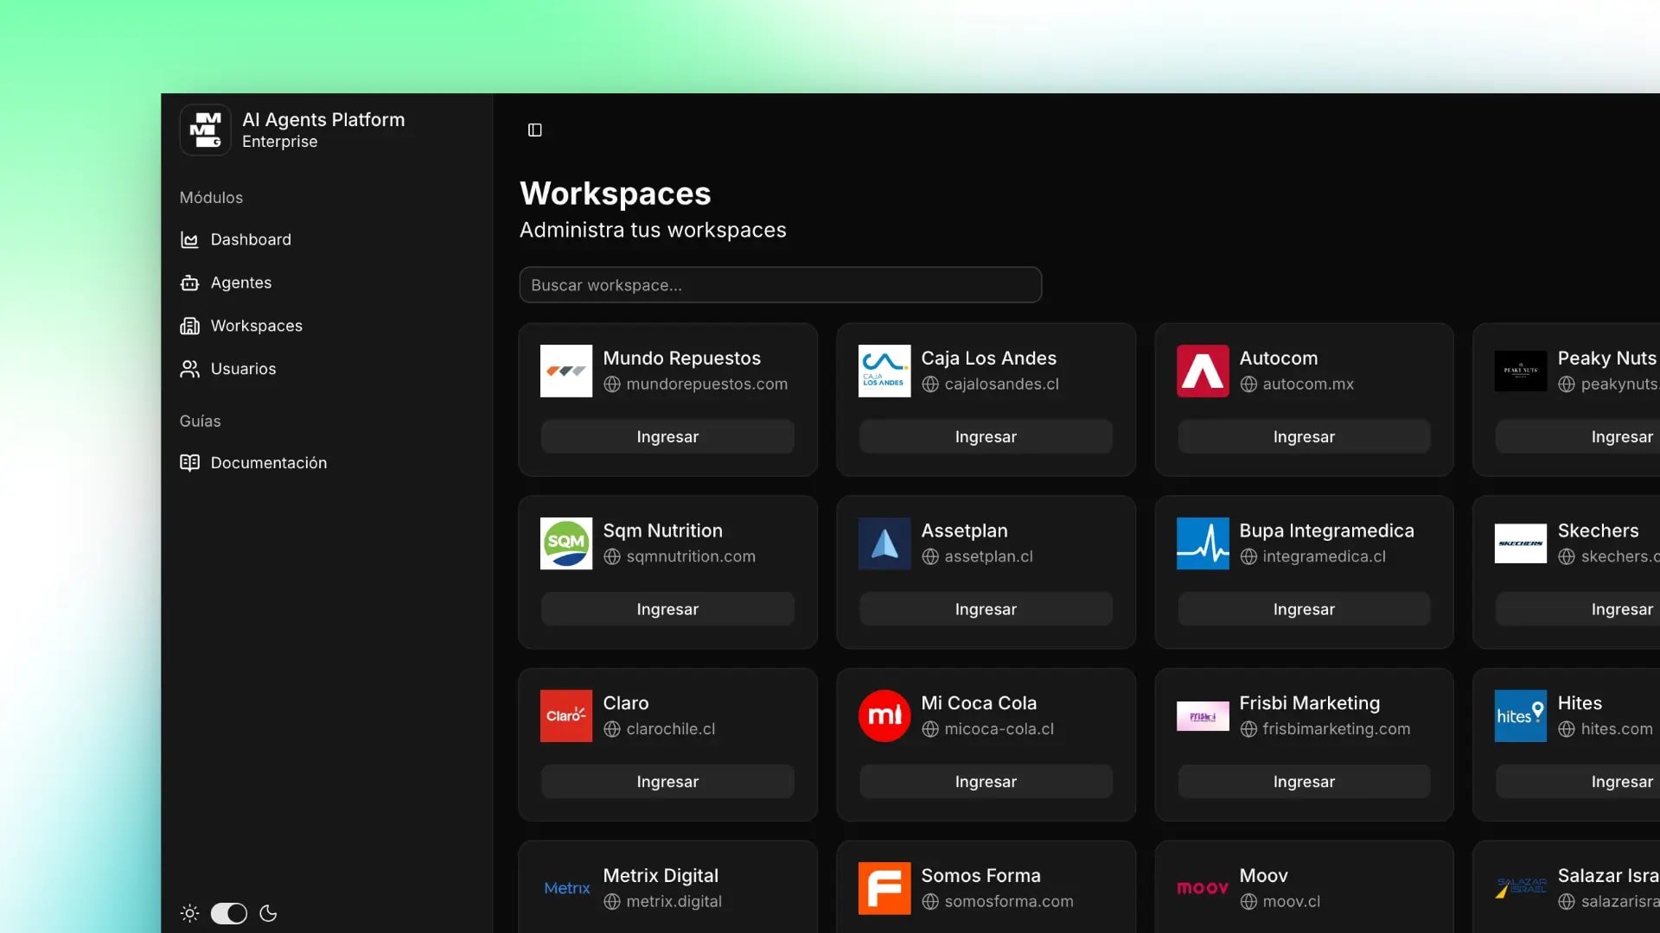Click the Dashboard chart icon
The height and width of the screenshot is (933, 1660).
click(x=189, y=240)
